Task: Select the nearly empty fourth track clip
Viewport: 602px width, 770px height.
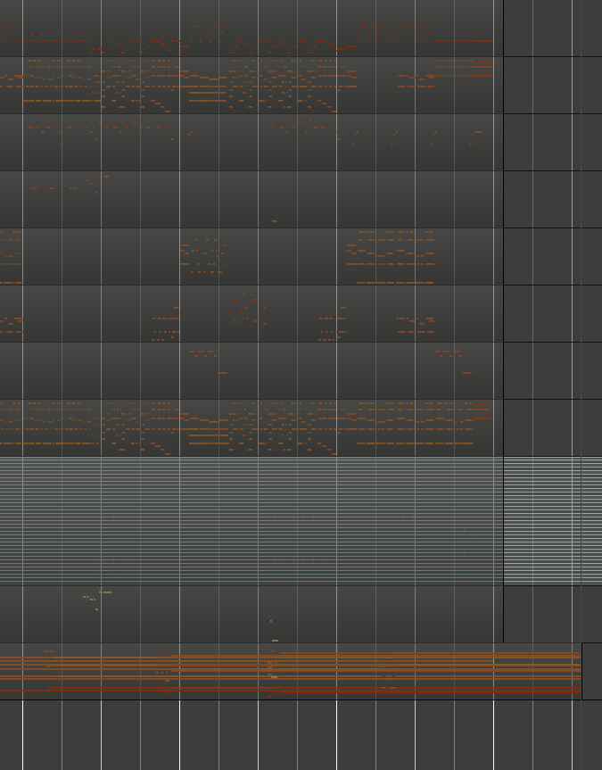Action: [250, 198]
